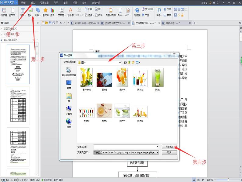Click the zoom slider handle in status bar

tap(229, 180)
